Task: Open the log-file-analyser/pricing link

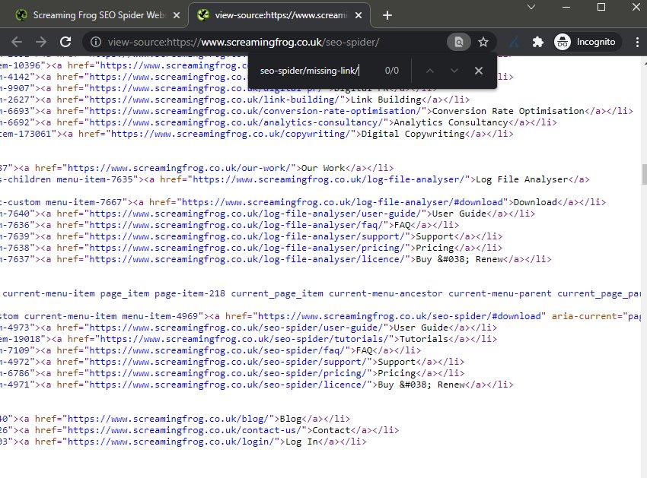Action: point(247,248)
